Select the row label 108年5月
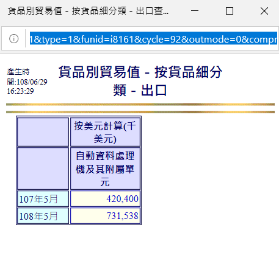Viewport: 279px width, 272px height. tap(38, 216)
